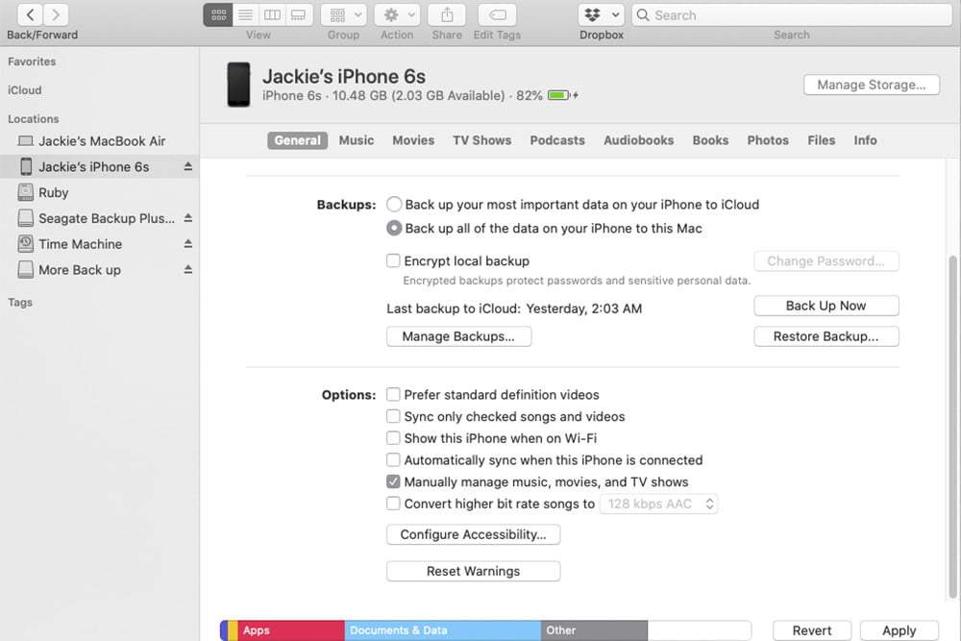Click the Seagate Backup Plus drive icon
The height and width of the screenshot is (641, 961).
(26, 218)
